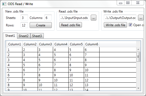Minimize the ODS Read / Write window

[x=121, y=3]
